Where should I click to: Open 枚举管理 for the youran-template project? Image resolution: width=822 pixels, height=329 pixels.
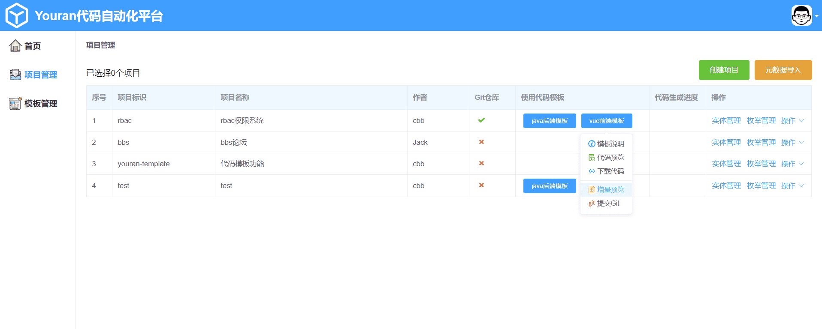pyautogui.click(x=761, y=164)
